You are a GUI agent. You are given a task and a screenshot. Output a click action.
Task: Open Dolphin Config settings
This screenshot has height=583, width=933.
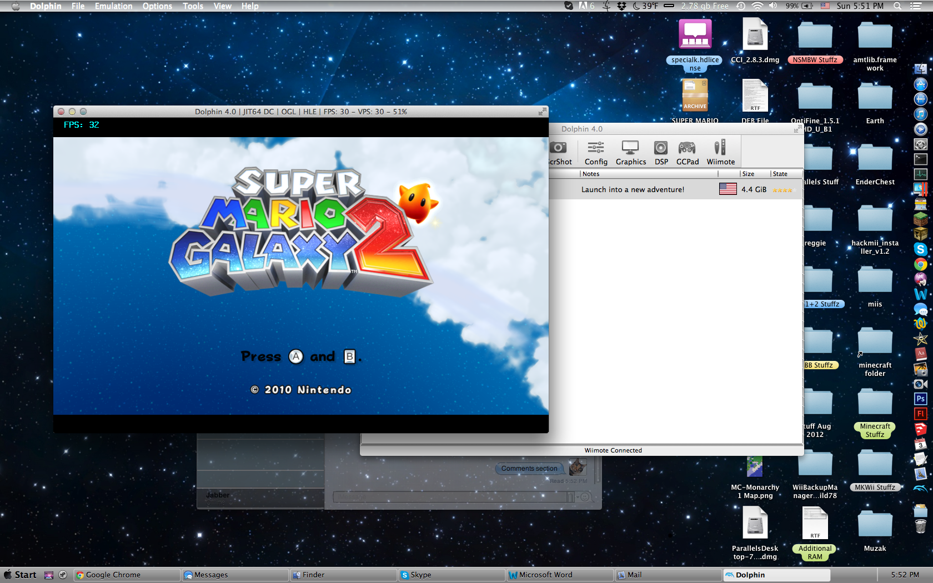[596, 153]
